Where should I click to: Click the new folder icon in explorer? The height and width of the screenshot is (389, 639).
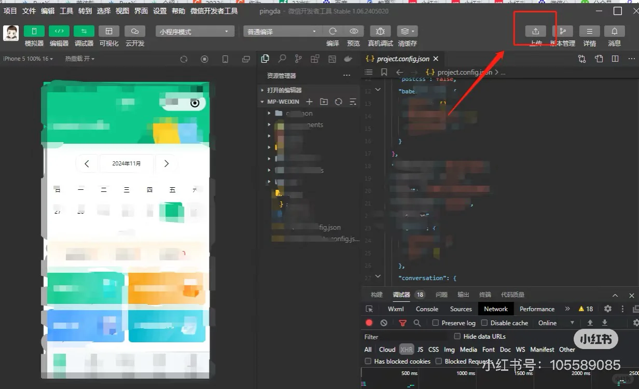pyautogui.click(x=324, y=102)
